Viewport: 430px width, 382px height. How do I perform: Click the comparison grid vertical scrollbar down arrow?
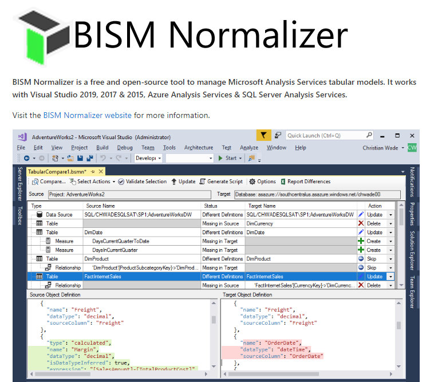[x=401, y=285]
